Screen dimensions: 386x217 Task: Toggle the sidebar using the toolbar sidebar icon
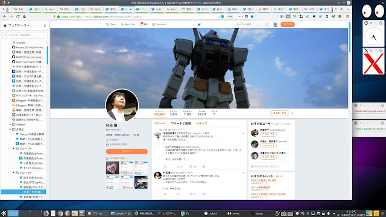(288, 16)
